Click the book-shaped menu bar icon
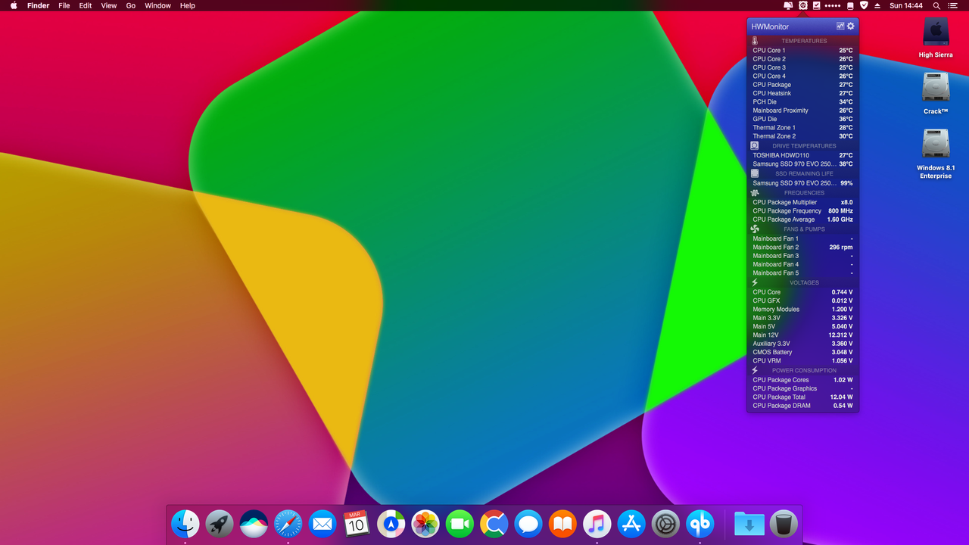Screen dimensions: 969x545 tap(850, 5)
